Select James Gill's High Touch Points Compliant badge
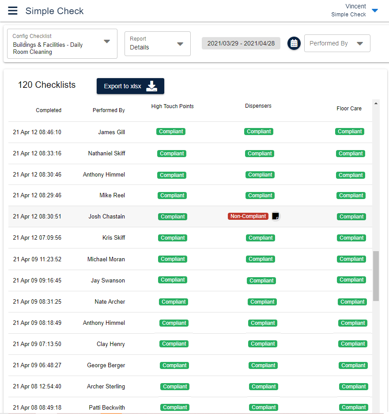The image size is (389, 414). [170, 131]
